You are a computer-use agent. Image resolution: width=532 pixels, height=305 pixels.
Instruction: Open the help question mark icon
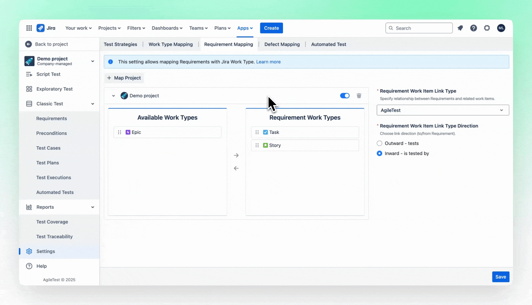pos(473,28)
